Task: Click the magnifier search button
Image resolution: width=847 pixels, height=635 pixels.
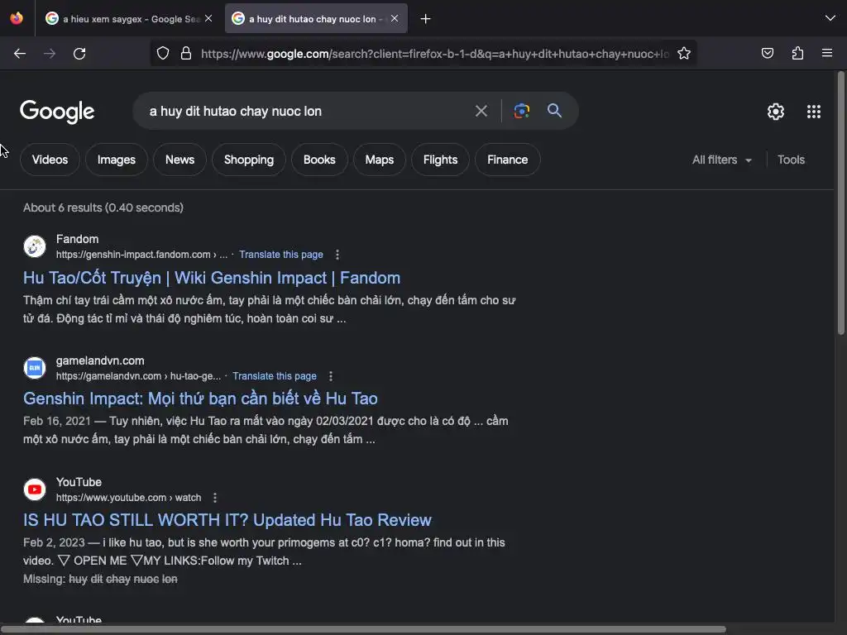Action: [554, 111]
